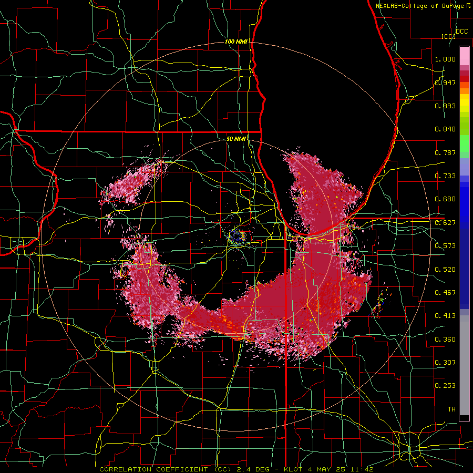Click the 0.253 scale label
The image size is (473, 473).
point(445,386)
